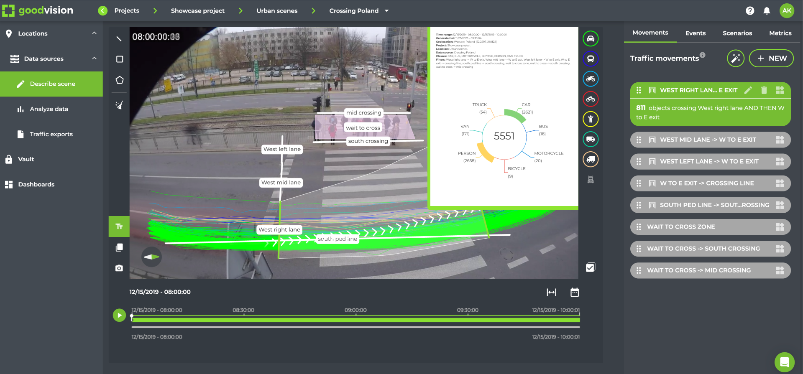
Task: Toggle the disabled tram class icon
Action: (591, 180)
